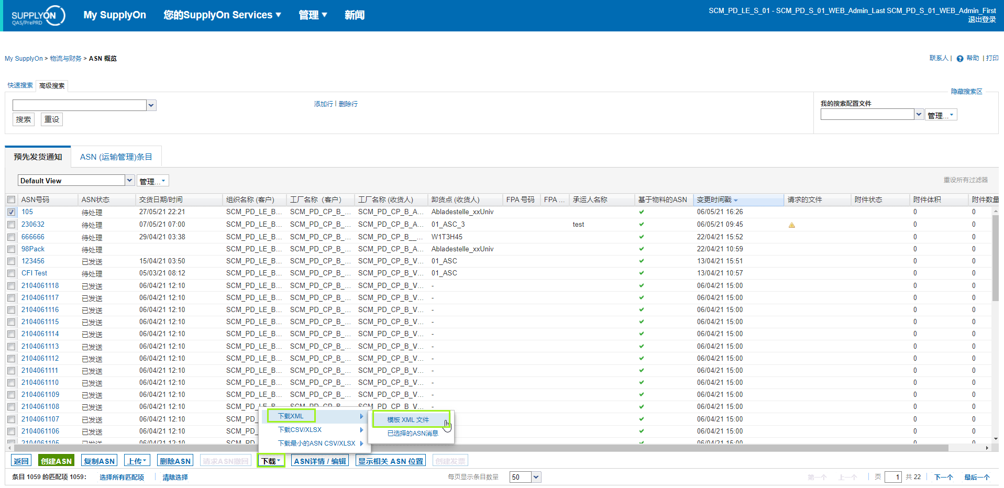Select 下载最小的ASN CSV/XLSX entry
The height and width of the screenshot is (488, 1004).
tap(316, 443)
